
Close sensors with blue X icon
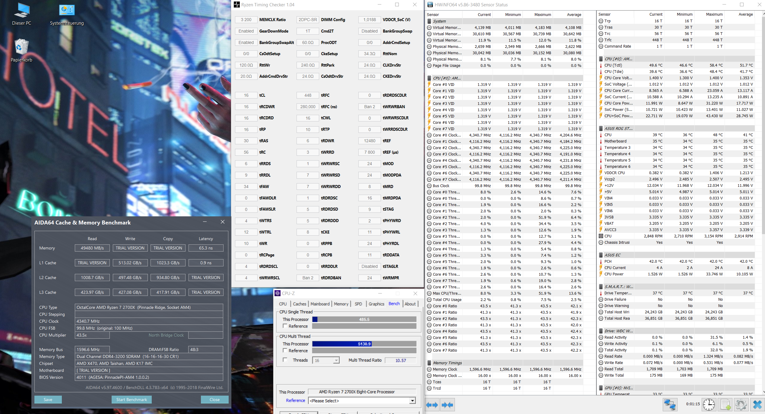pos(757,404)
